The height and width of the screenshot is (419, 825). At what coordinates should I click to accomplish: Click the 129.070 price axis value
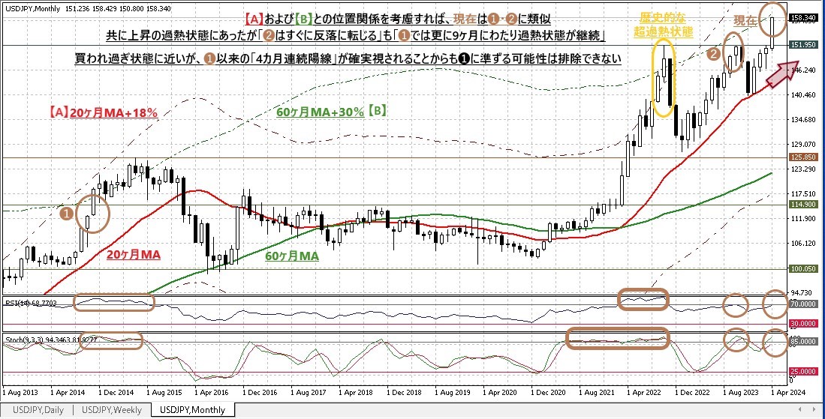click(803, 144)
